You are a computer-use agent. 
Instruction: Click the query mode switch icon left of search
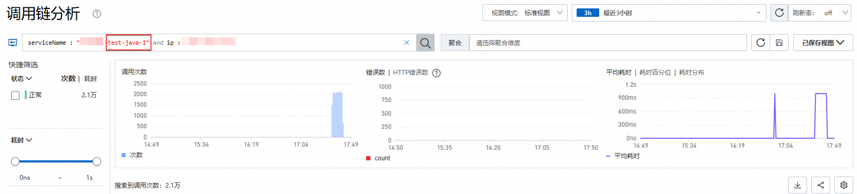(x=13, y=43)
